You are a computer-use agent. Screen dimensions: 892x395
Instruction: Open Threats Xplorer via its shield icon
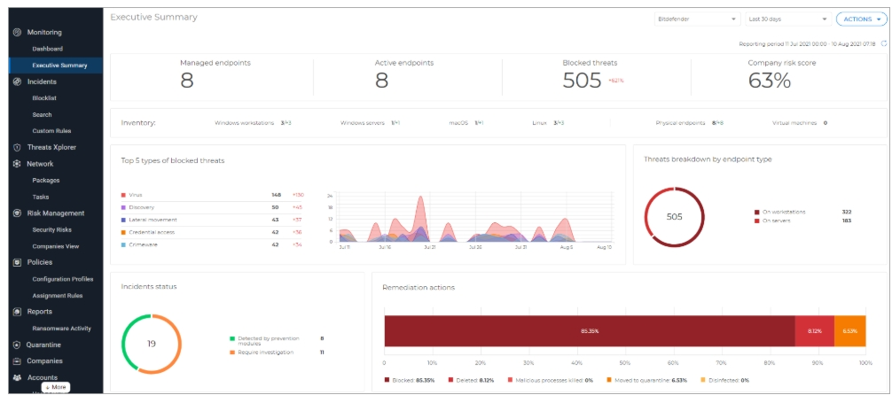click(x=17, y=147)
